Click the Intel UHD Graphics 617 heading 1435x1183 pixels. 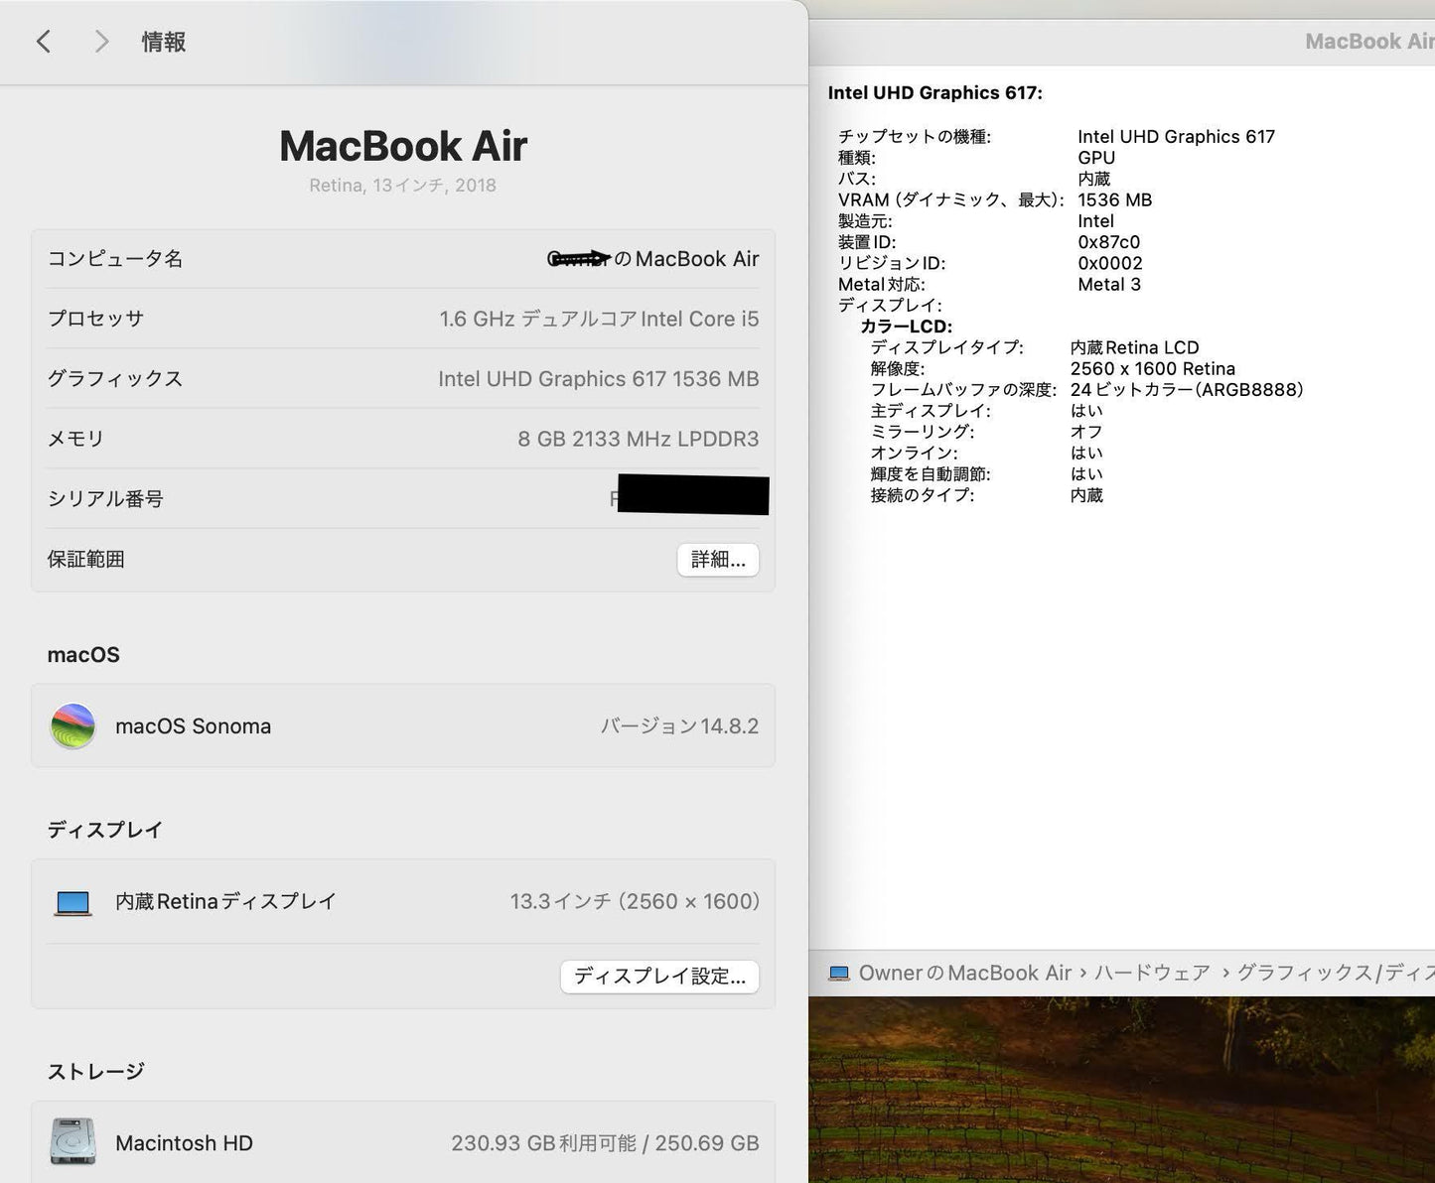935,92
